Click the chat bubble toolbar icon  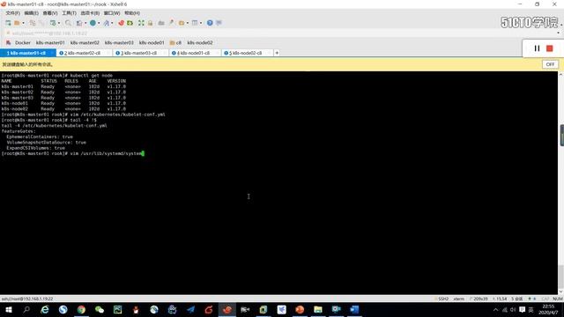click(219, 23)
